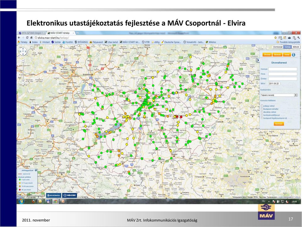Click the Honnan input field

pos(283,69)
